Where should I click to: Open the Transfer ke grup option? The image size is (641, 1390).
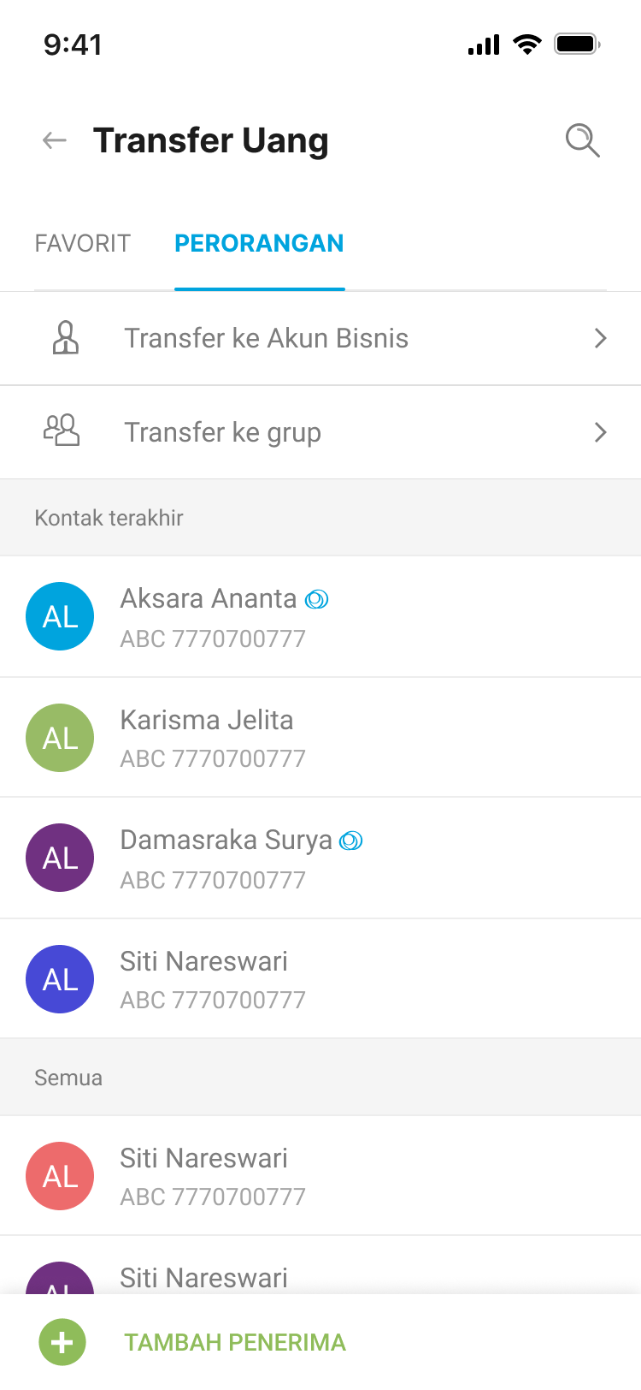[x=223, y=432]
